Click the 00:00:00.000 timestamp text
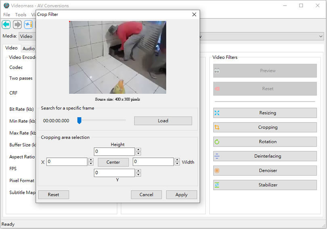This screenshot has width=327, height=229. (x=56, y=121)
